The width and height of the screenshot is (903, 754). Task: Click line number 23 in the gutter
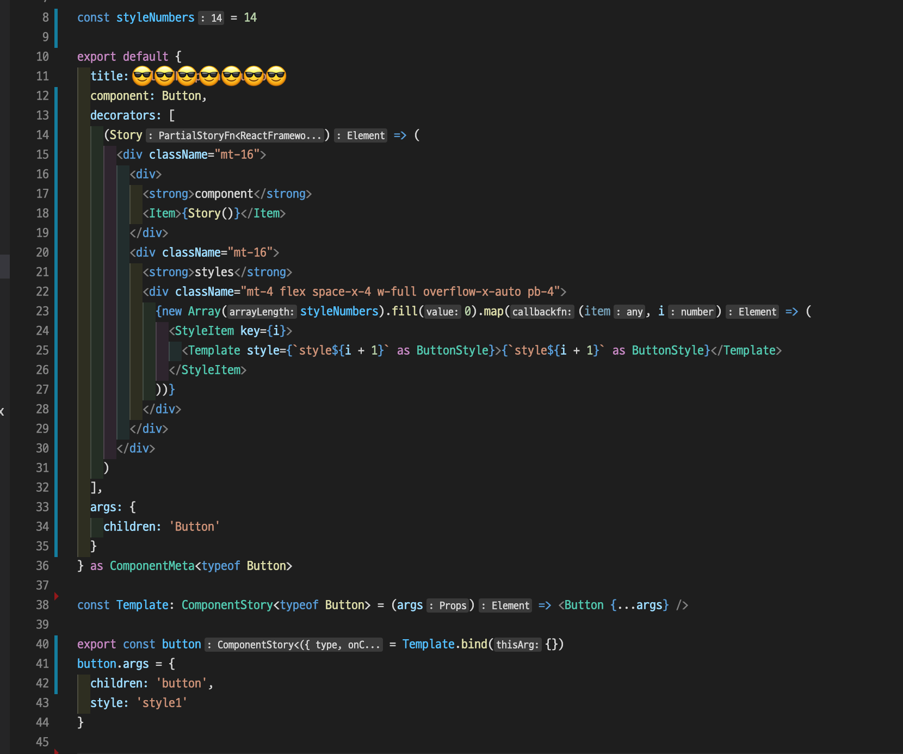pyautogui.click(x=42, y=311)
